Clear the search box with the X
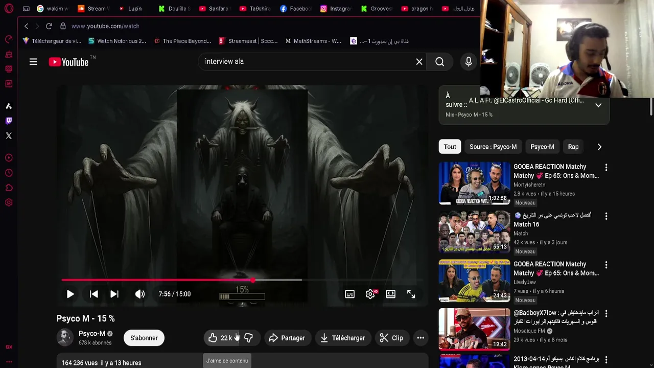 [419, 62]
